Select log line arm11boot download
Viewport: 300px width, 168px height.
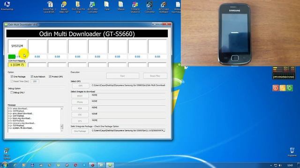(21, 113)
